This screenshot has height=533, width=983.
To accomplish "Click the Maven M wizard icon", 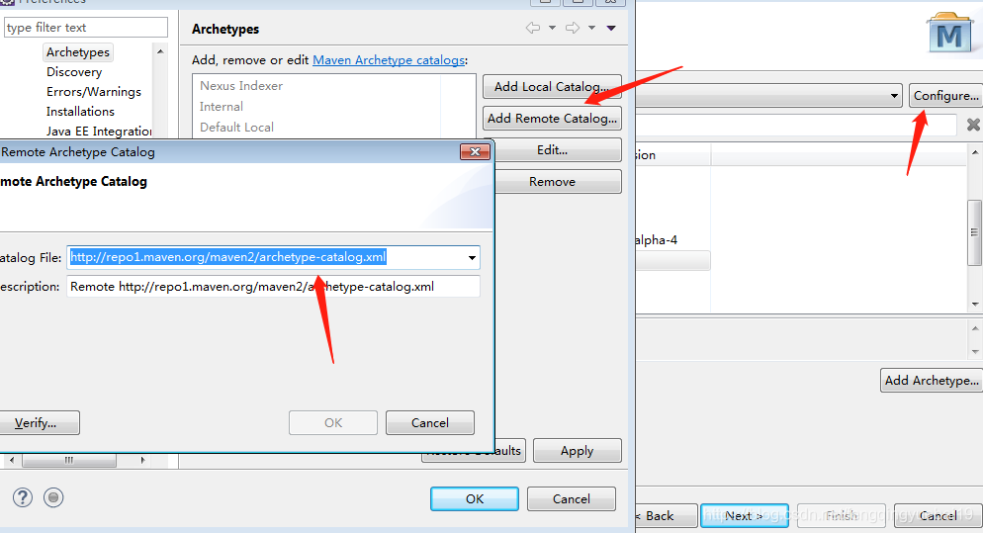I will tap(949, 34).
